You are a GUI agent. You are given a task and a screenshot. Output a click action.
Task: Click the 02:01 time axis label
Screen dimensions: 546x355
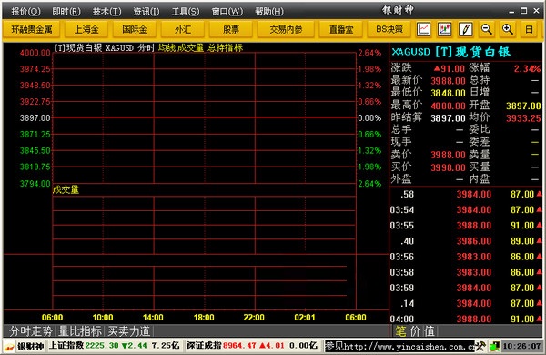[305, 318]
